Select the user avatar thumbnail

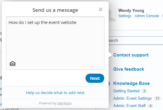click(112, 14)
